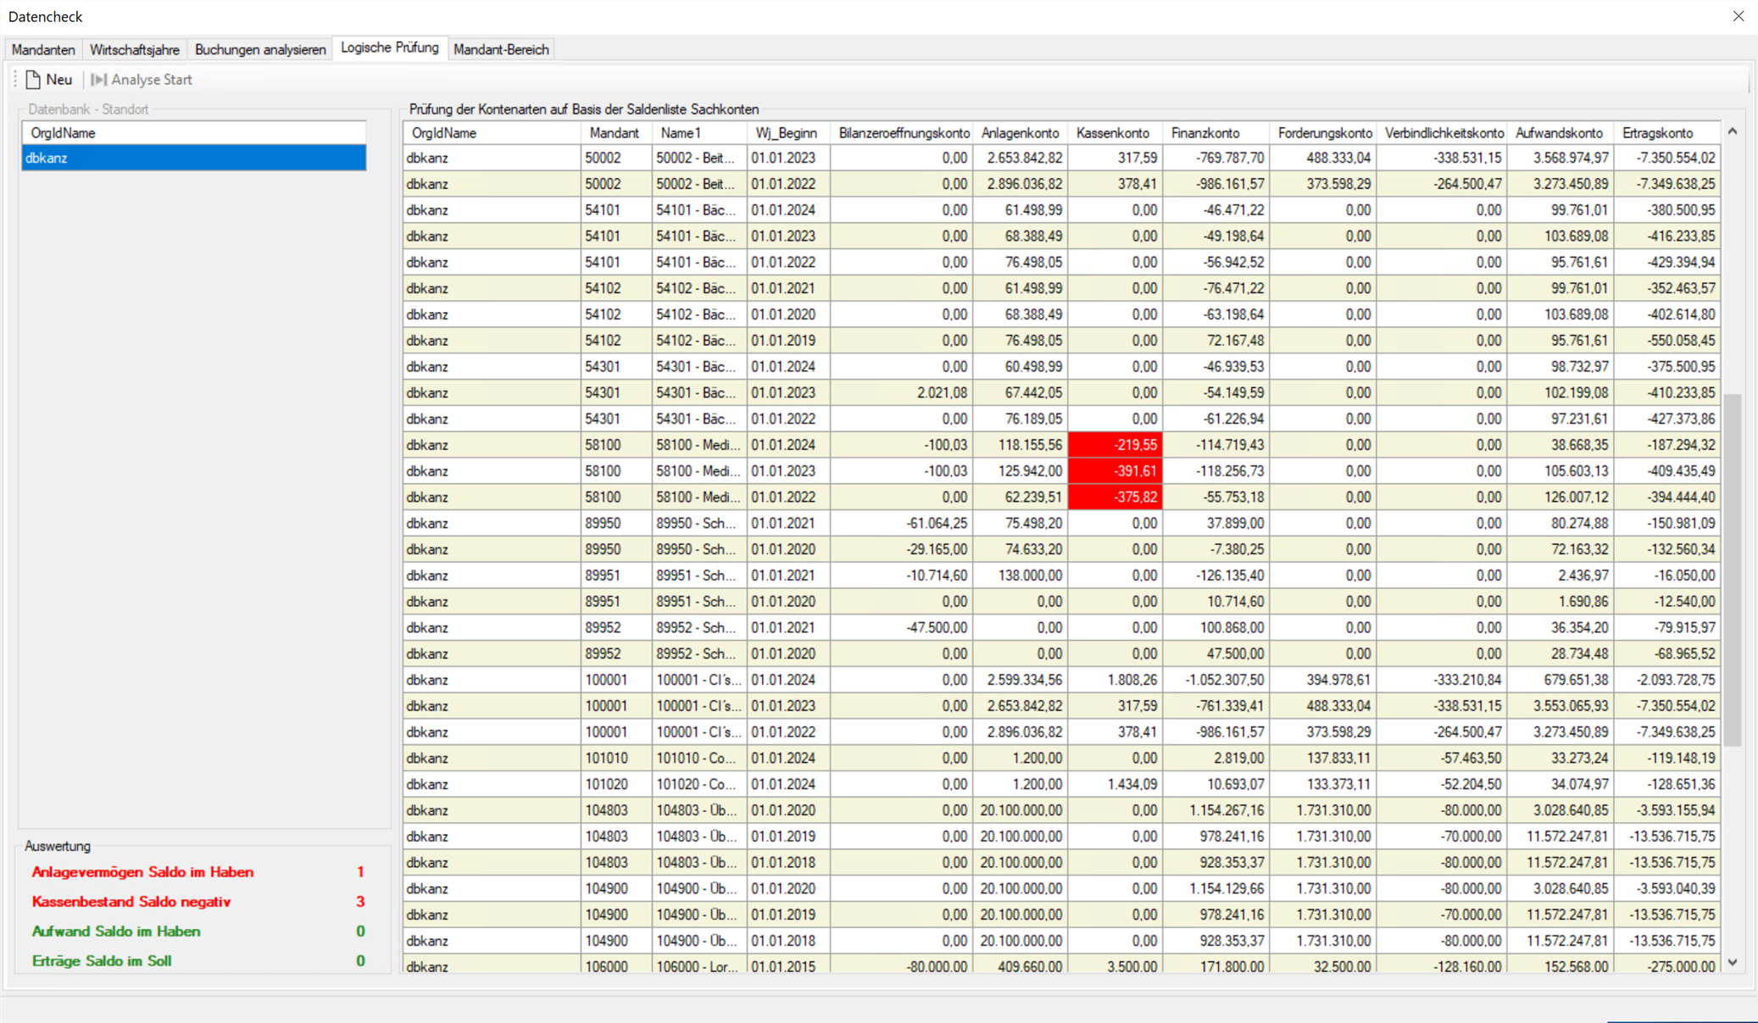Image resolution: width=1758 pixels, height=1023 pixels.
Task: Click the Kassenkonto value 1.808,26
Action: pos(1115,680)
